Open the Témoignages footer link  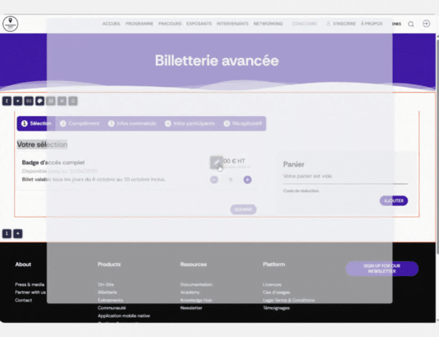[276, 308]
